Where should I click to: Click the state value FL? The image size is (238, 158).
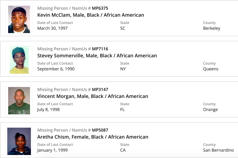click(x=122, y=109)
